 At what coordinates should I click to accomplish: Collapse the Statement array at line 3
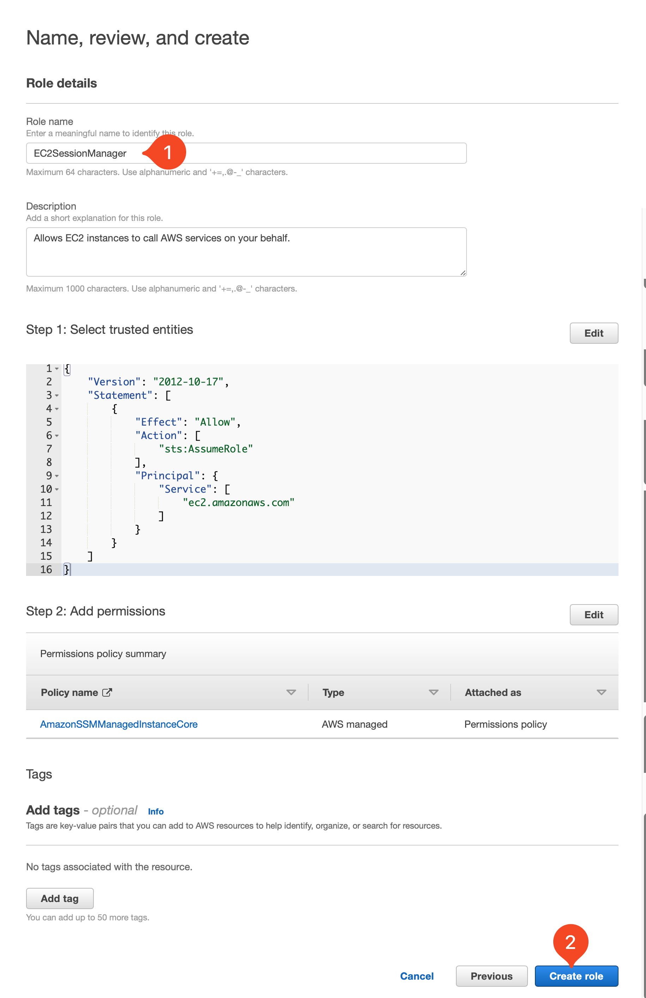(57, 396)
